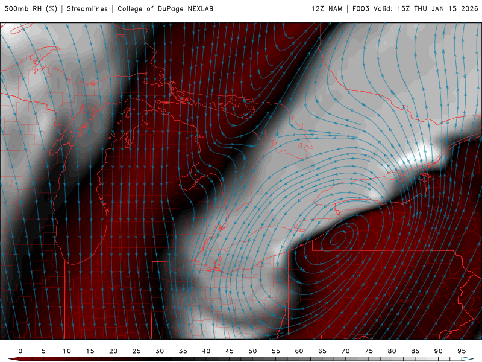Pick the light gray swatch below '85'
The height and width of the screenshot is (362, 482).
421,359
